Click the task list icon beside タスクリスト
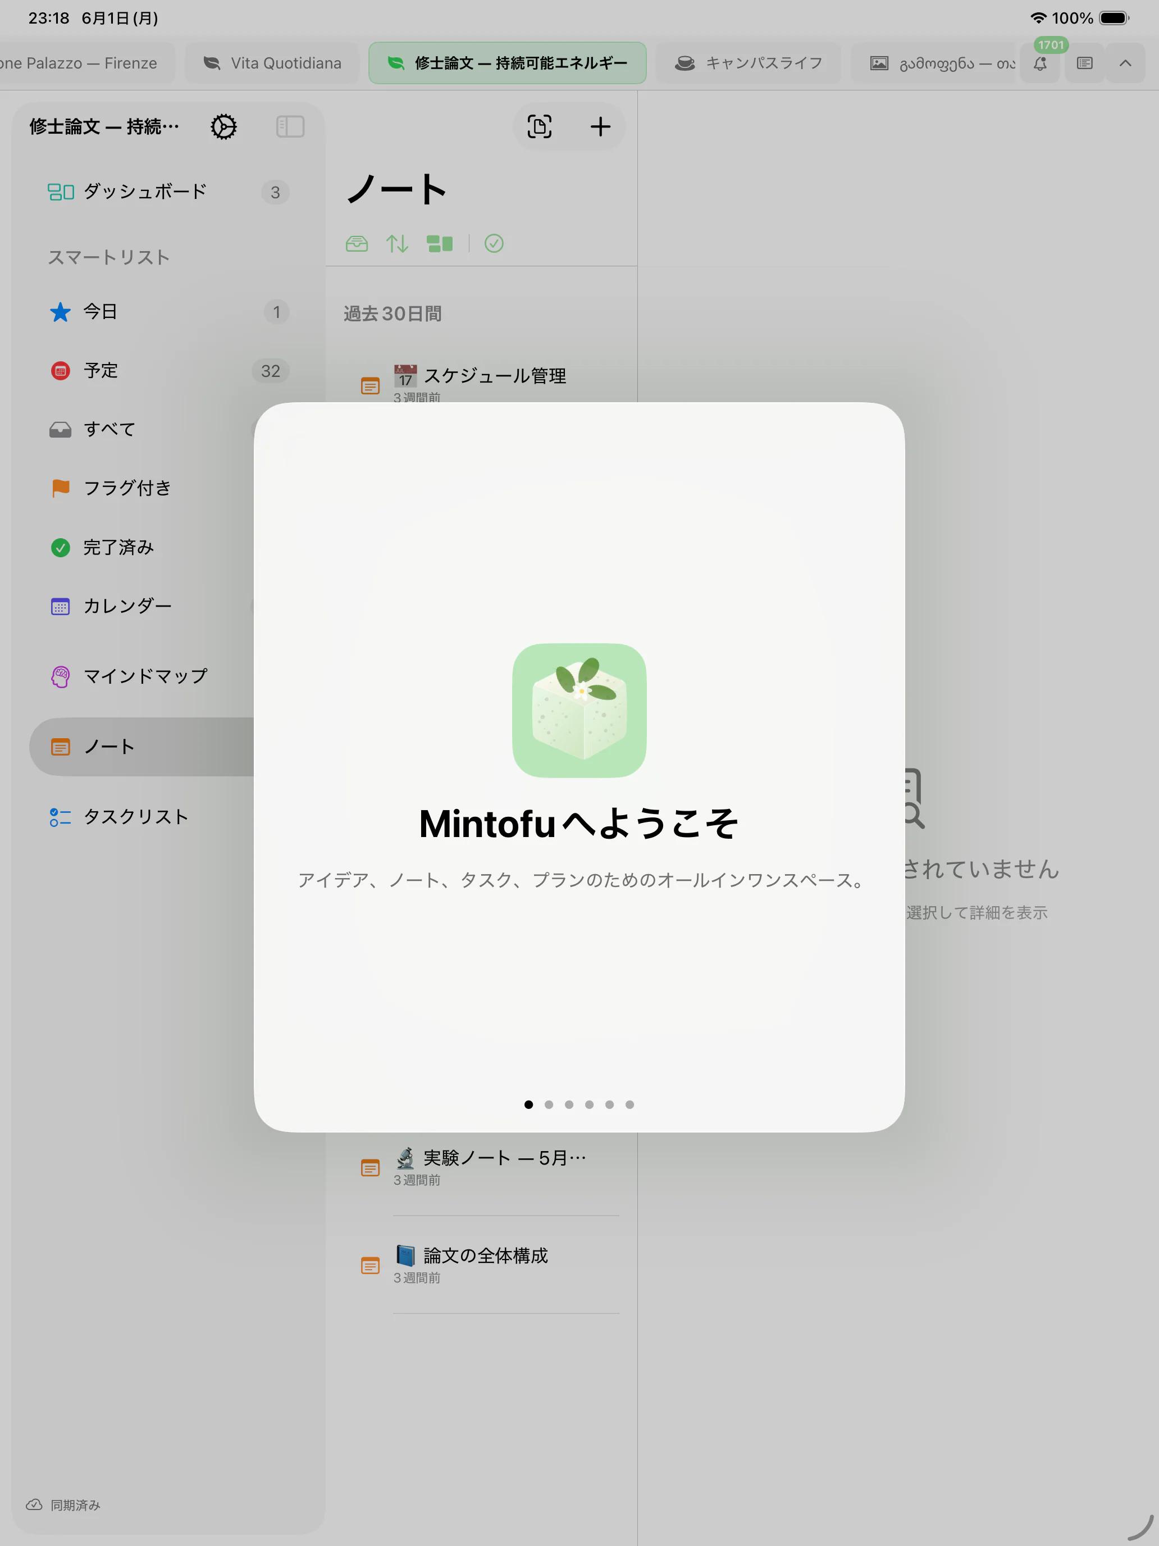The width and height of the screenshot is (1159, 1546). (x=61, y=817)
